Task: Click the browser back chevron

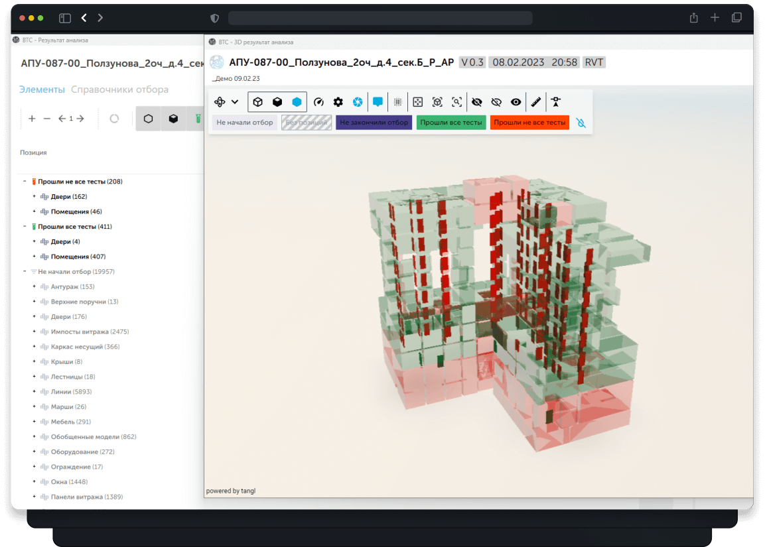Action: pyautogui.click(x=84, y=18)
